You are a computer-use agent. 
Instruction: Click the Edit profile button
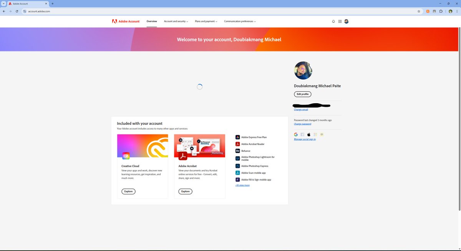[x=303, y=94]
